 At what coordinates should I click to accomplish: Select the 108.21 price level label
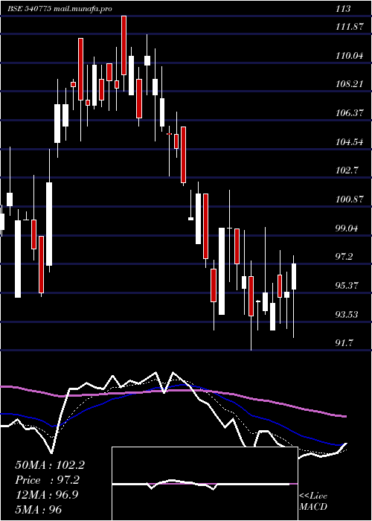click(x=350, y=84)
